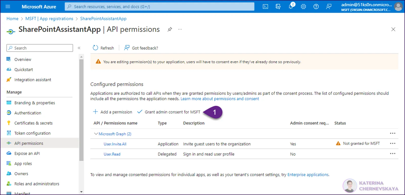Focus the global search resources box
The image size is (405, 195).
[x=159, y=7]
